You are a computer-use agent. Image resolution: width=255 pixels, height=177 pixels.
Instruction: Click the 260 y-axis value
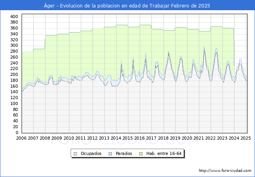[14, 57]
